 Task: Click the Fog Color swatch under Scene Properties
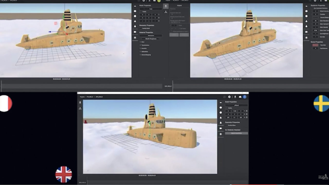315,45
